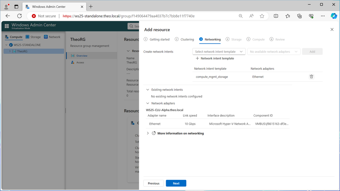Go to Getting started step
Screen dimensions: 340x191
point(157,39)
